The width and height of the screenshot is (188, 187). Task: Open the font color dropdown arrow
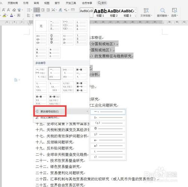[x=15, y=15]
